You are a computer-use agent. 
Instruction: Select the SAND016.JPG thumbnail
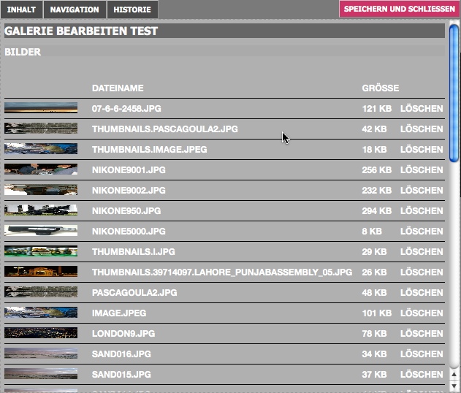[41, 354]
